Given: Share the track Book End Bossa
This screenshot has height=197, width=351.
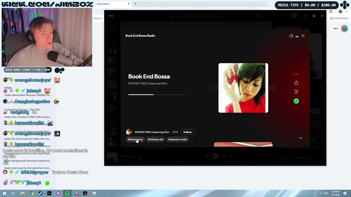Looking at the screenshot, I should 296,83.
